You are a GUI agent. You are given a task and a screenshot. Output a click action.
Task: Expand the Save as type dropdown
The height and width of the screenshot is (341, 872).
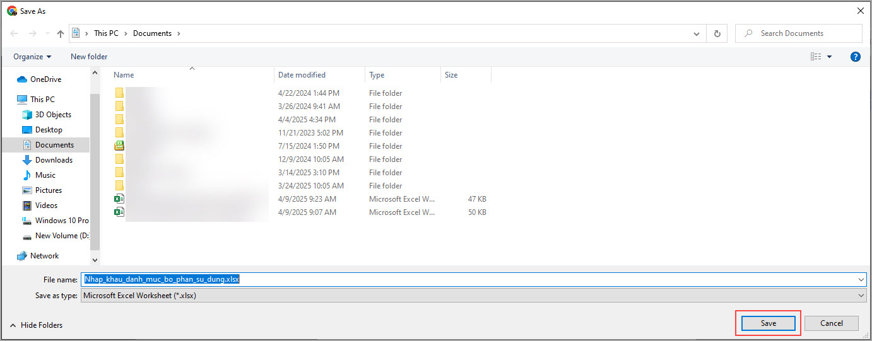[861, 295]
